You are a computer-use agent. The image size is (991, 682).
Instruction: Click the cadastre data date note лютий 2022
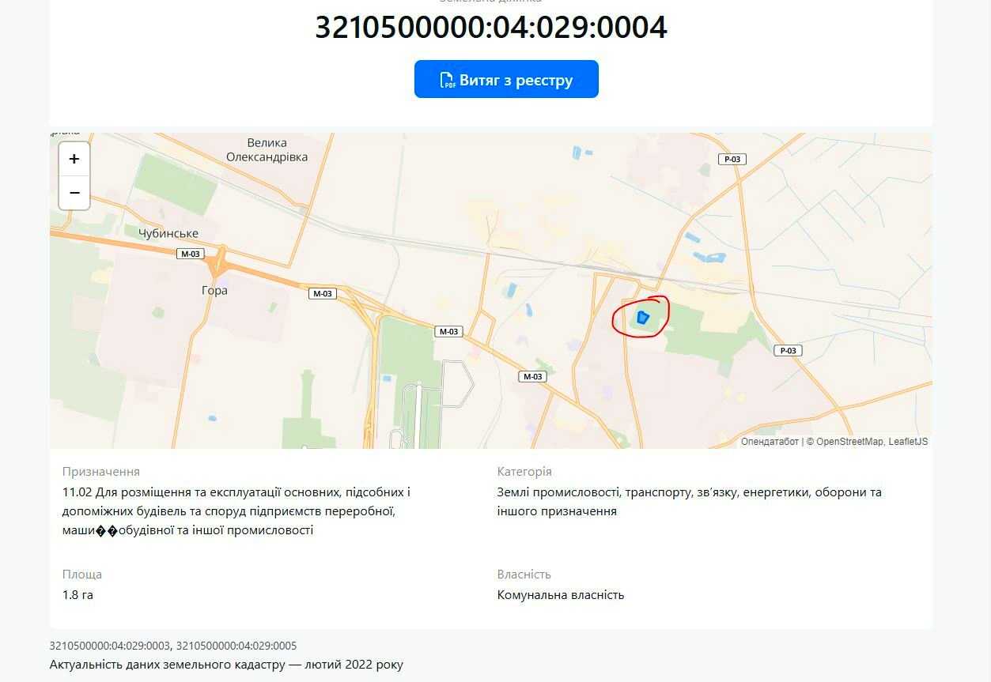(226, 665)
